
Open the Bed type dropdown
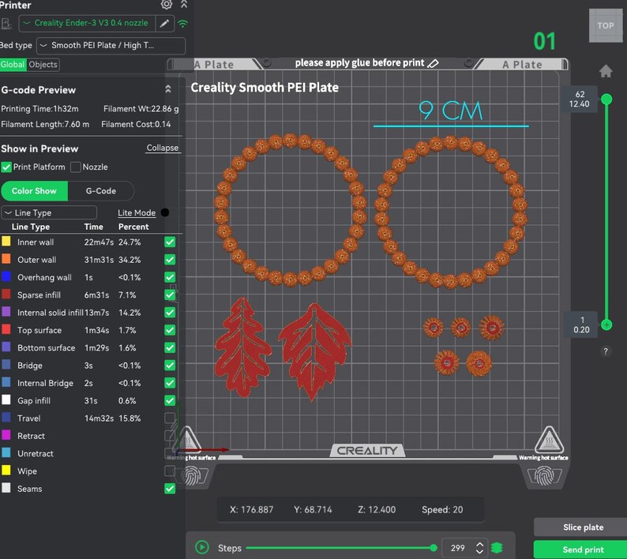click(x=111, y=46)
